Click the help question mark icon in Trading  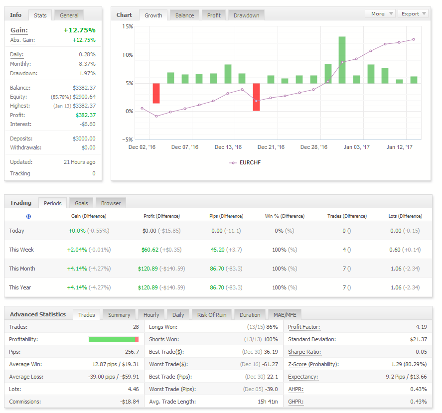[28, 217]
